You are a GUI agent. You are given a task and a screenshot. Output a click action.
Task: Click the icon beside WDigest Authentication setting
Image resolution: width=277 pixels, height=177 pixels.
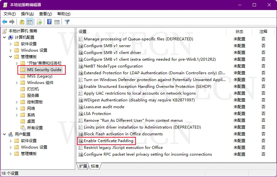pos(81,100)
